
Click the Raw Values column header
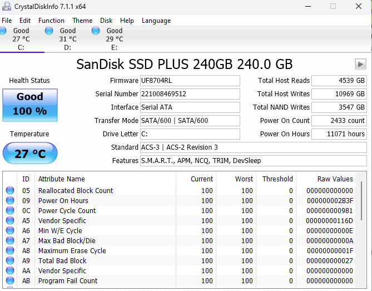(x=335, y=179)
